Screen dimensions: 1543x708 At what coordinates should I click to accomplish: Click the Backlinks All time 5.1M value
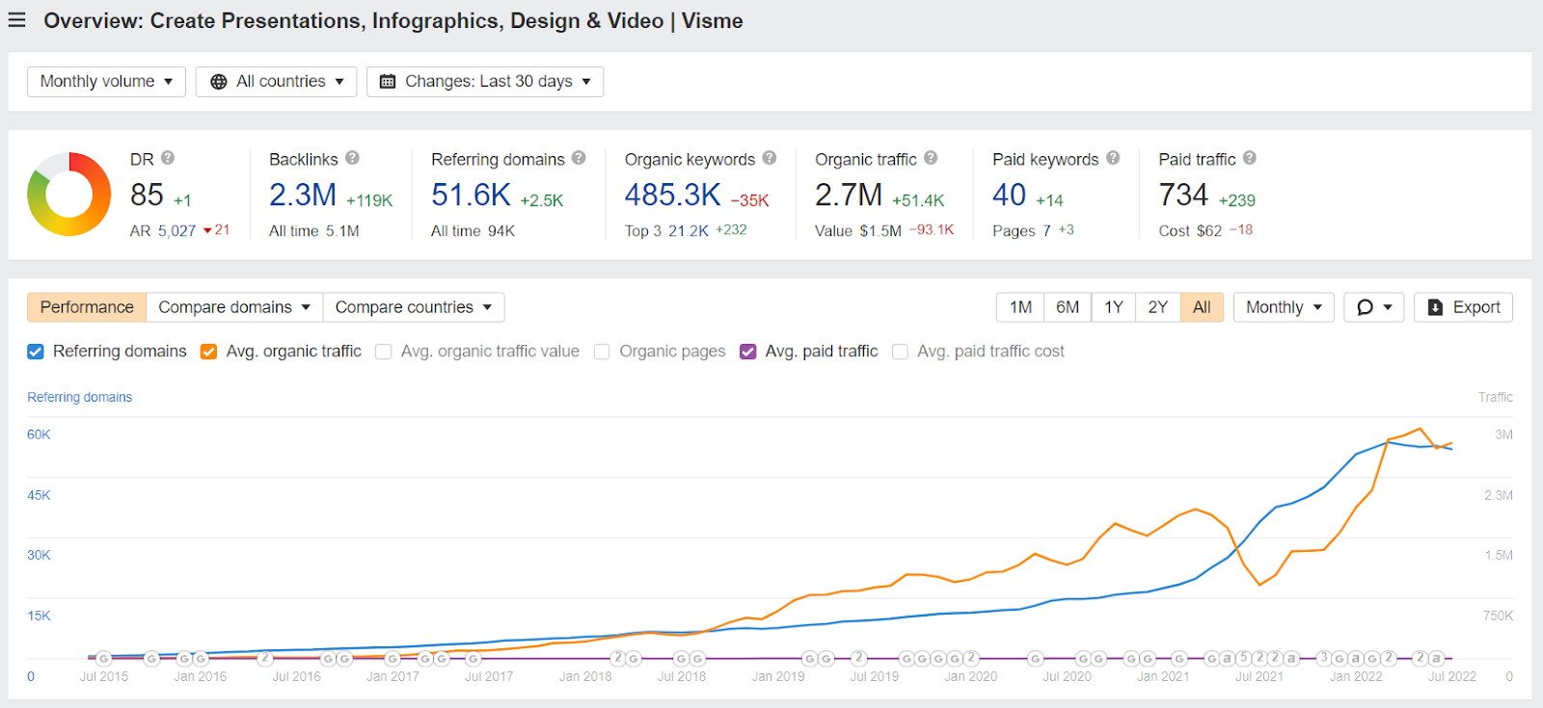(x=342, y=231)
